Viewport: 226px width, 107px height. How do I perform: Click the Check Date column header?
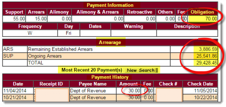(x=200, y=84)
